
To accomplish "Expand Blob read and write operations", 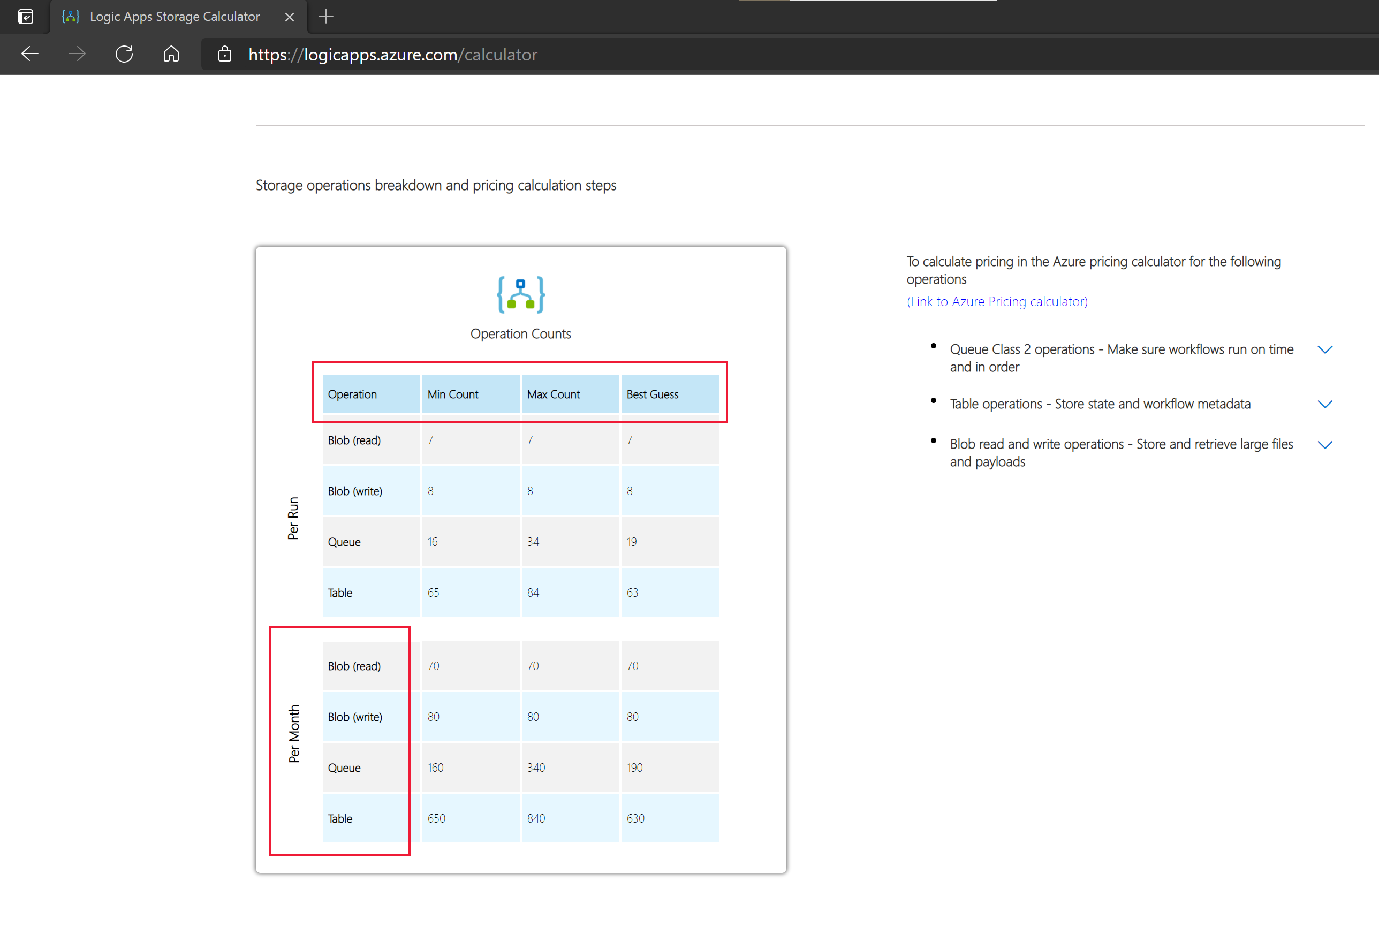I will click(x=1325, y=445).
